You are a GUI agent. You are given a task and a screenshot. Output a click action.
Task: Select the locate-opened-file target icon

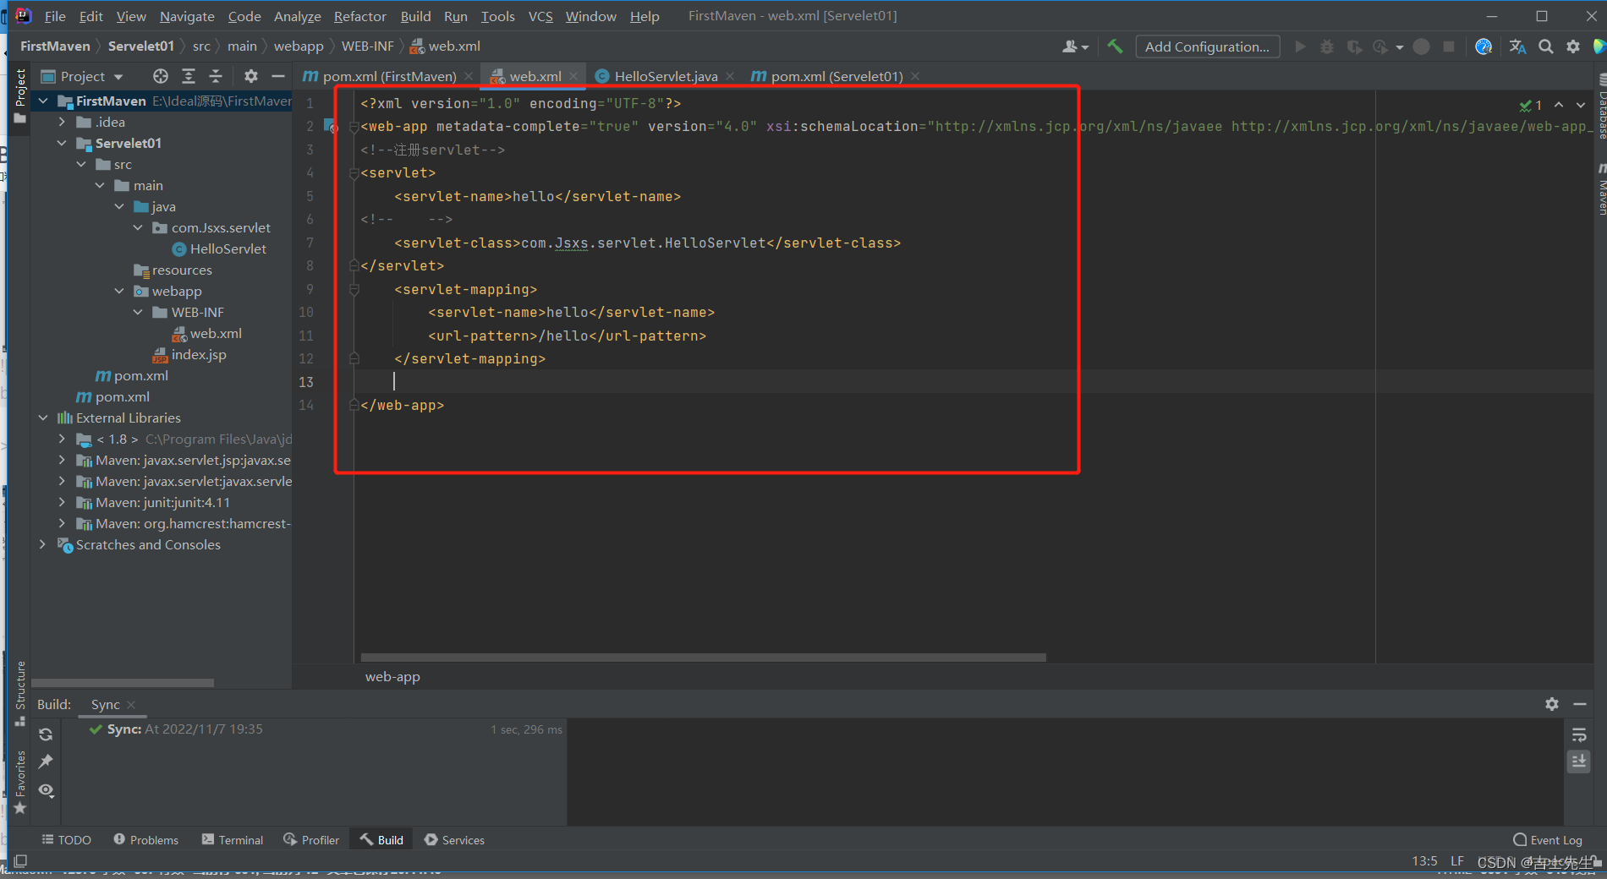[x=161, y=76]
